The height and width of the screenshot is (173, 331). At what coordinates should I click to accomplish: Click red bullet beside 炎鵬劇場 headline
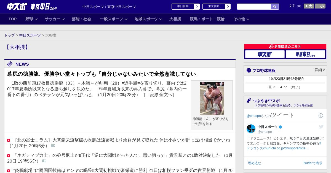click(9, 171)
